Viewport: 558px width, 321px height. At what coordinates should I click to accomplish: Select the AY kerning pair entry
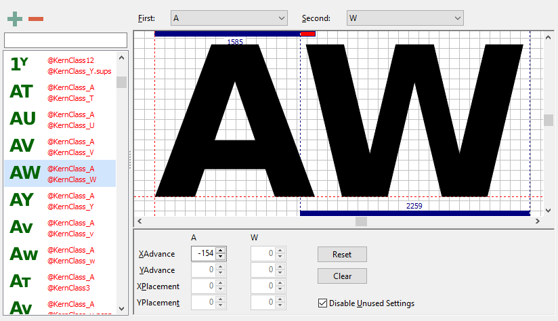[x=60, y=200]
